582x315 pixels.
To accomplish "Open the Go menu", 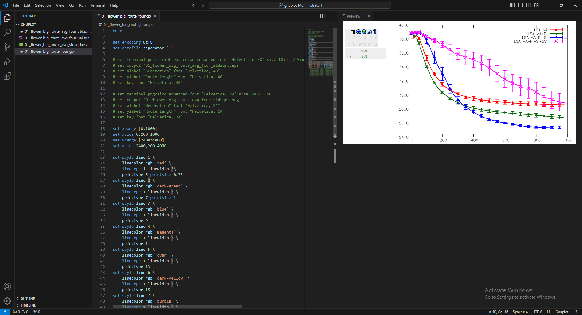I will coord(72,5).
